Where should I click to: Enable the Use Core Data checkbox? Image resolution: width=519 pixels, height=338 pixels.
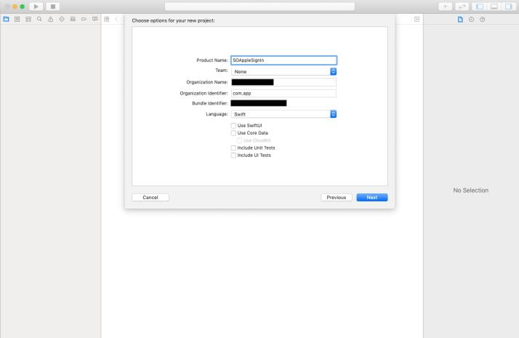233,133
